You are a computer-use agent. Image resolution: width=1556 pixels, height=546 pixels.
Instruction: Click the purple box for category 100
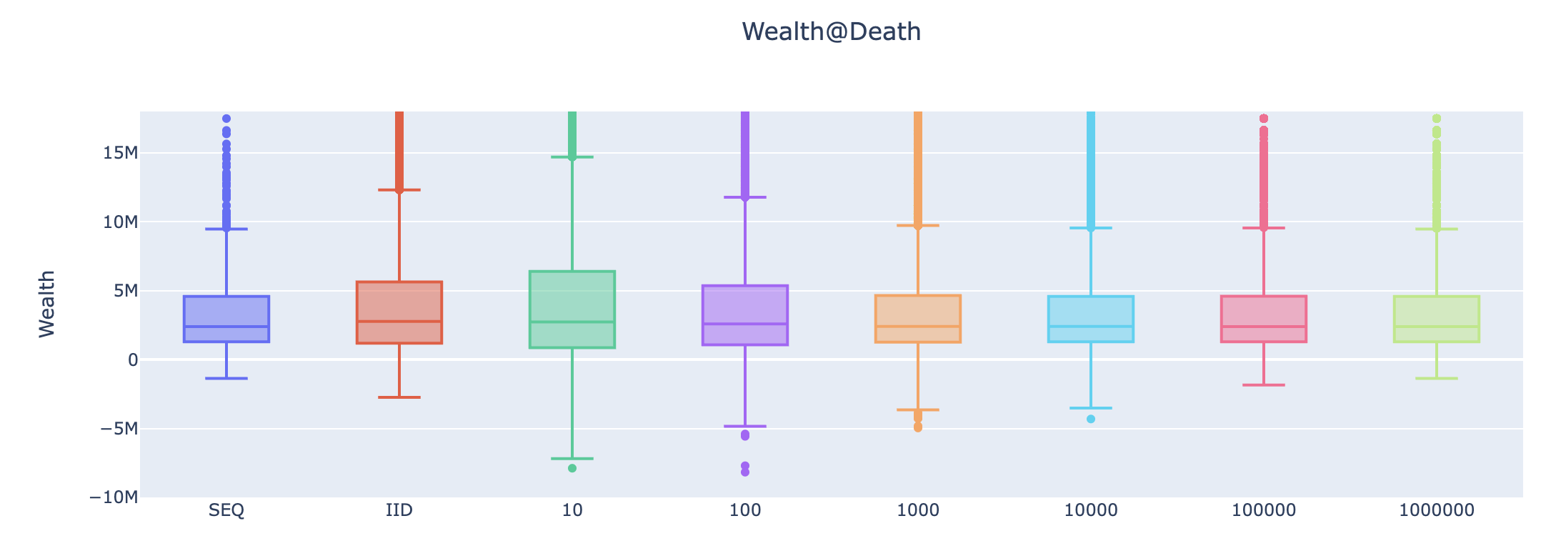pos(745,315)
